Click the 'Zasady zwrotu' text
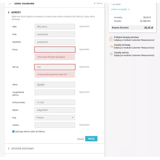Screen dimensions: 160x160 click(121, 52)
